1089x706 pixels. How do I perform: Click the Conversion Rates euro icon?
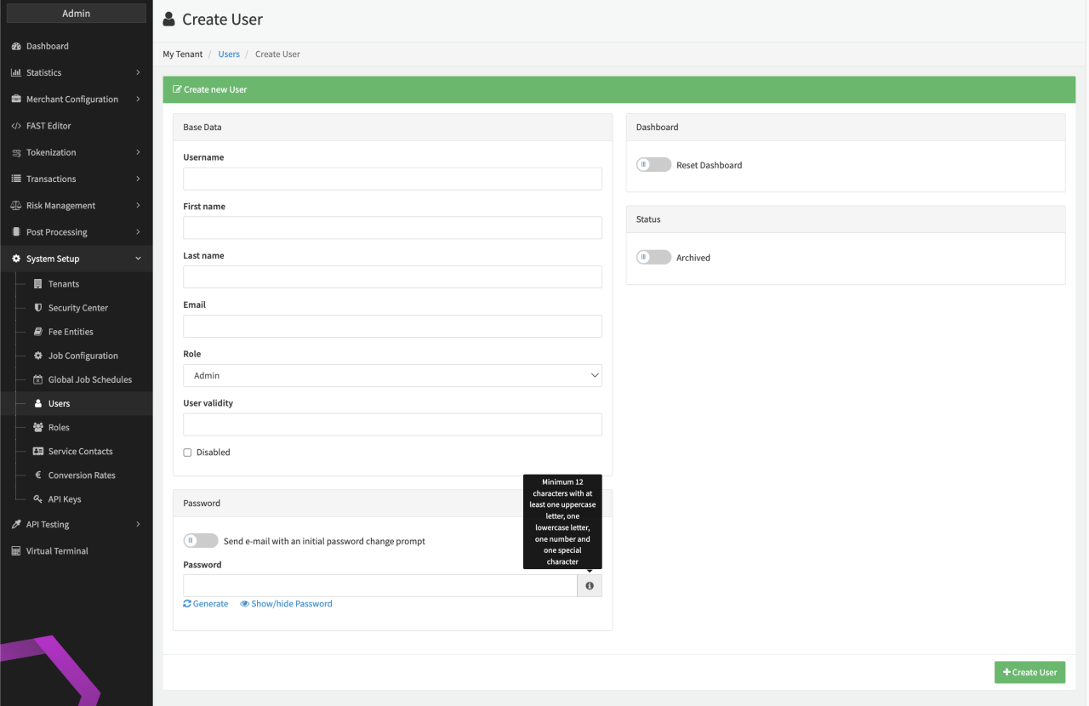[x=37, y=475]
